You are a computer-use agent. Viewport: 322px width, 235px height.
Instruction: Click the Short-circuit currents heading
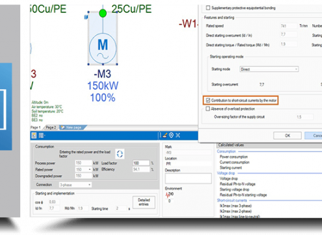point(232,200)
